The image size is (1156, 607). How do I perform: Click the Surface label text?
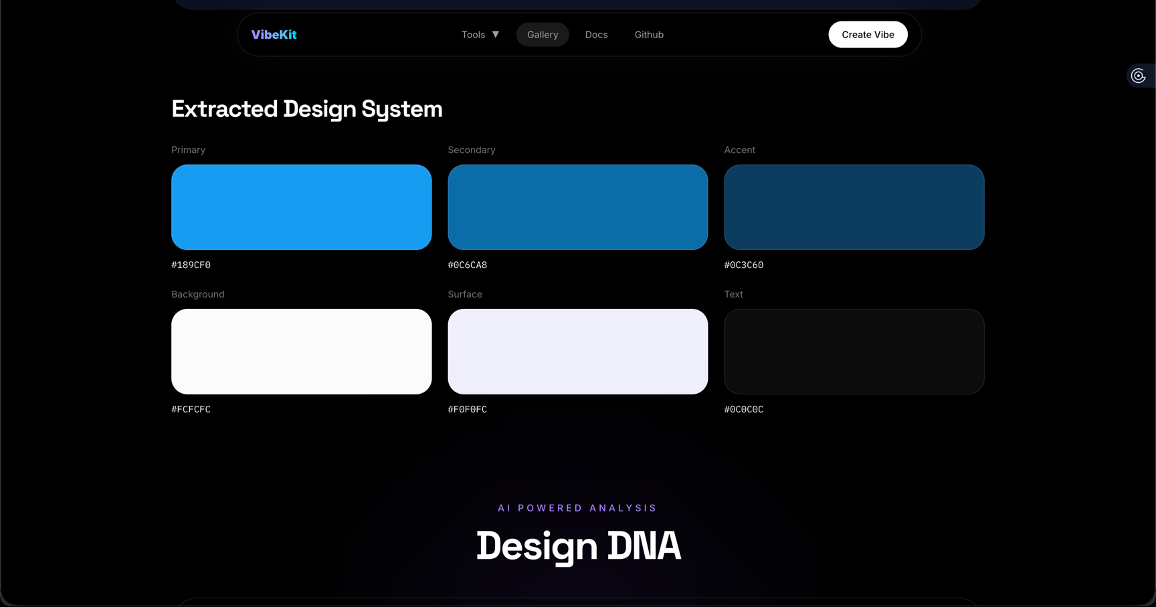click(464, 295)
